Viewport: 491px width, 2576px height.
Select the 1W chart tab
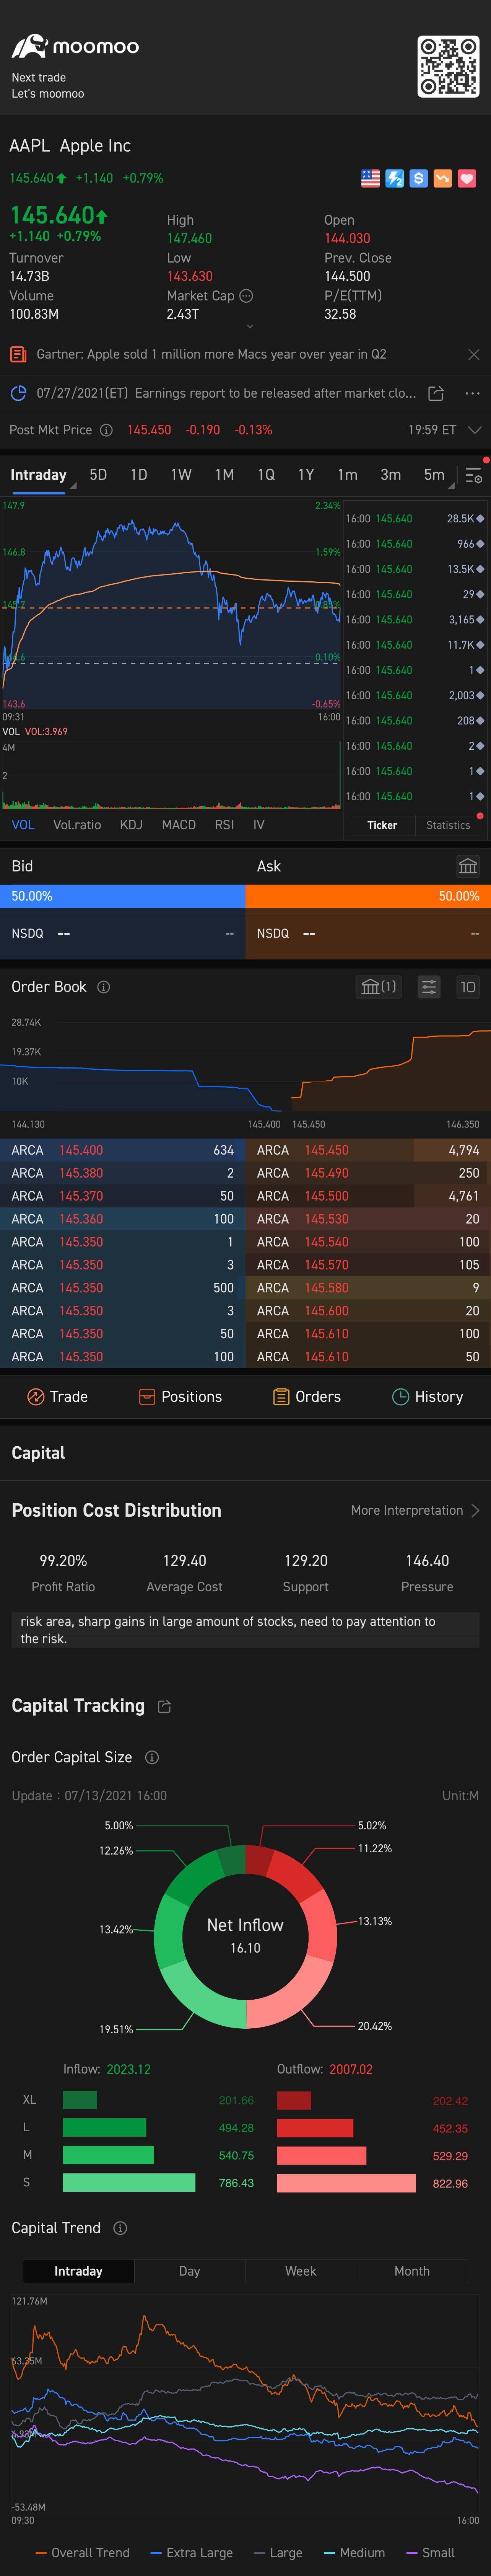181,475
